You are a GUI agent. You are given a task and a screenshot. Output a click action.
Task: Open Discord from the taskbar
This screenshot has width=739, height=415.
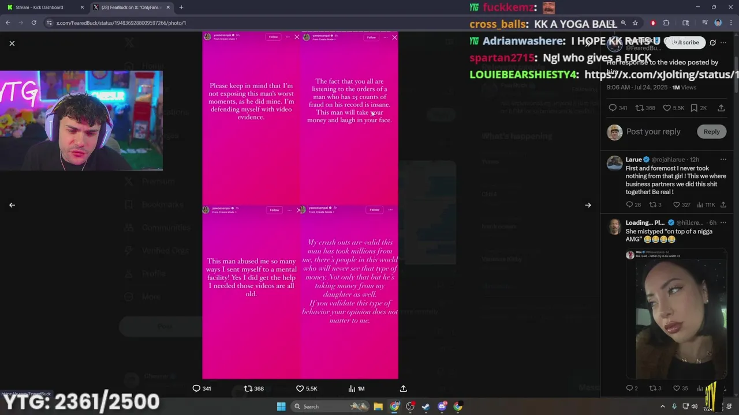(442, 406)
